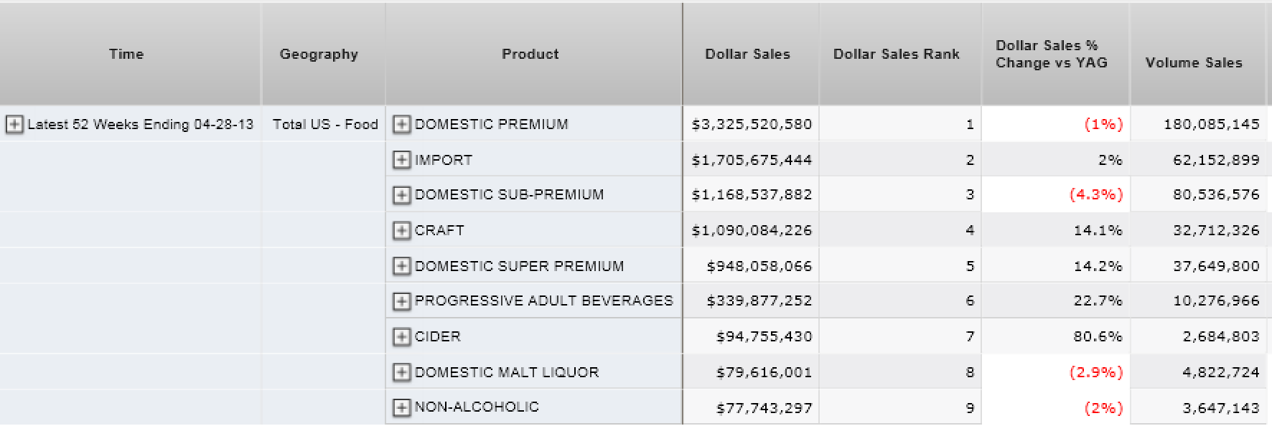Expand the CIDER product row
The height and width of the screenshot is (426, 1272).
tap(401, 336)
